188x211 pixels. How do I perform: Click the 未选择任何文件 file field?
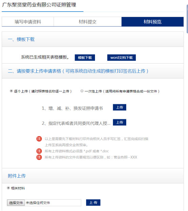(53, 203)
